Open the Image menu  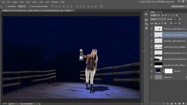[x=15, y=2]
